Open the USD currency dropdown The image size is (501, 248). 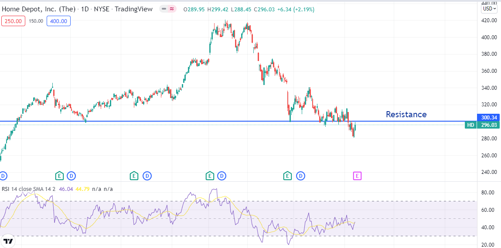point(490,9)
